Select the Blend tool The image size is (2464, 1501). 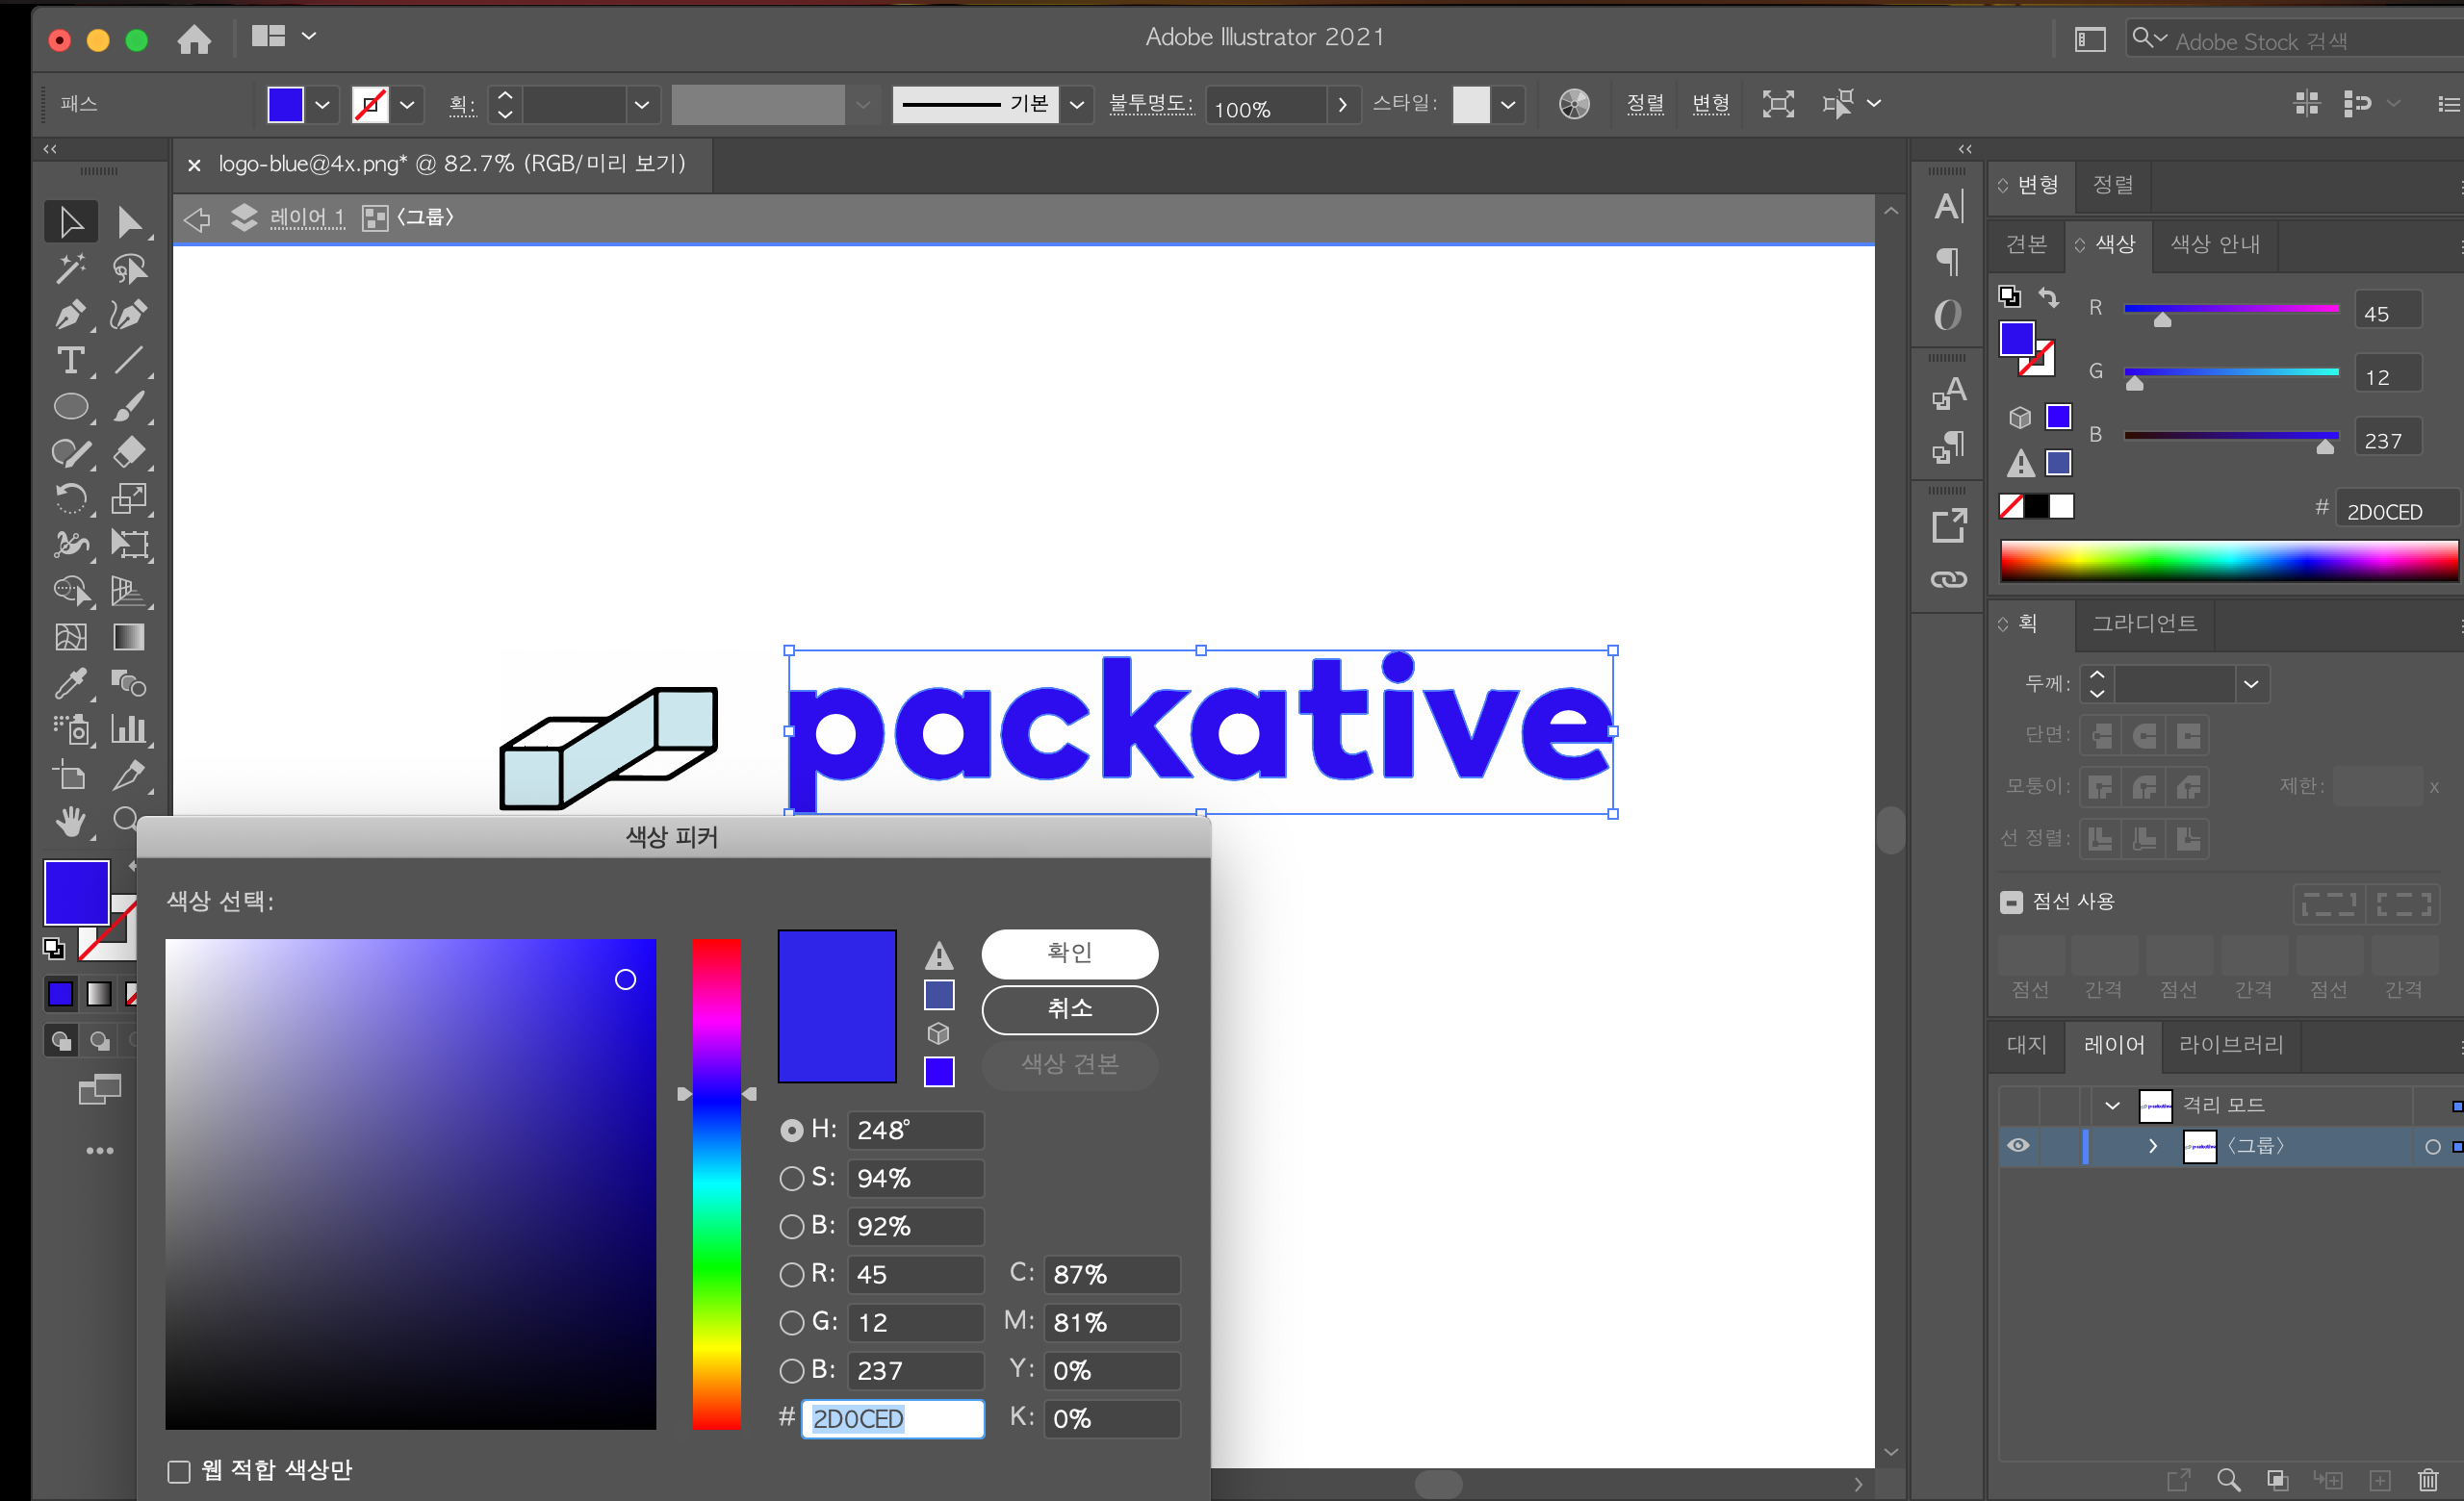click(x=129, y=683)
